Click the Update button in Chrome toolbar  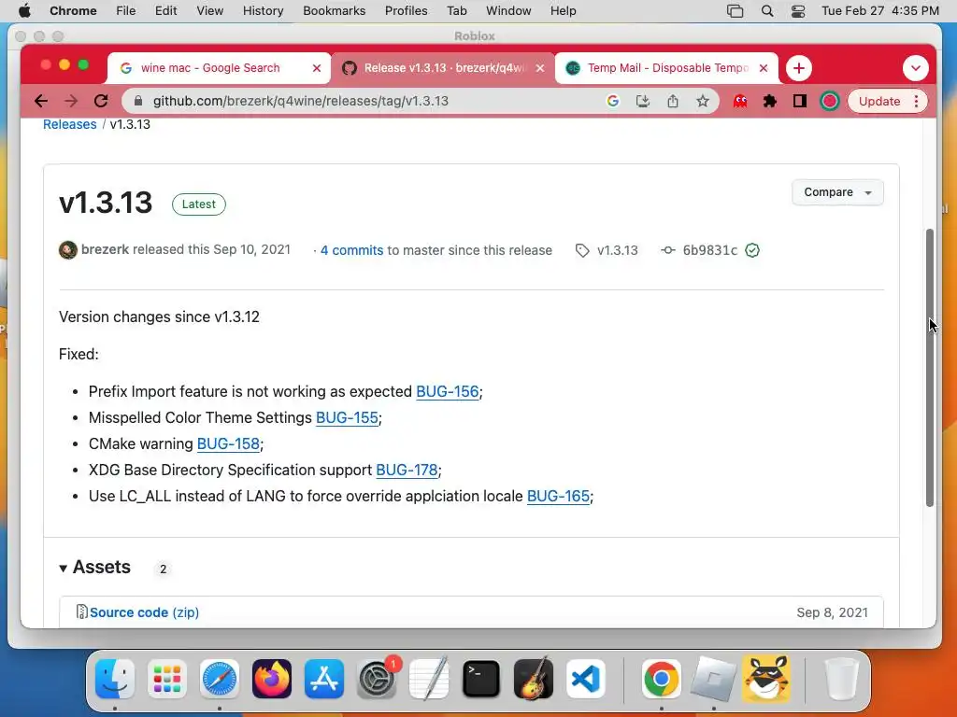point(879,101)
